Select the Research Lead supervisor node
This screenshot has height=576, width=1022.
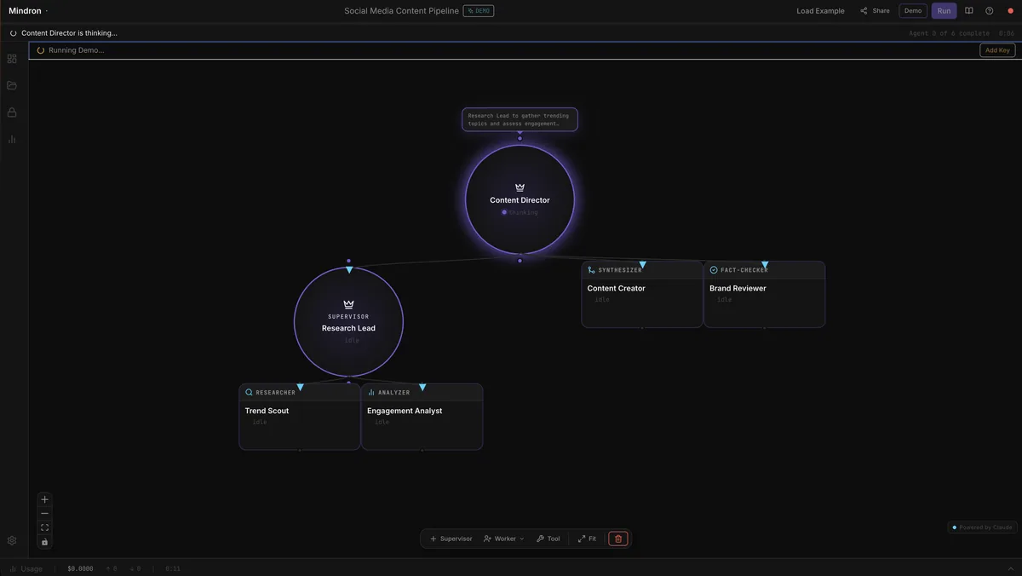[348, 322]
